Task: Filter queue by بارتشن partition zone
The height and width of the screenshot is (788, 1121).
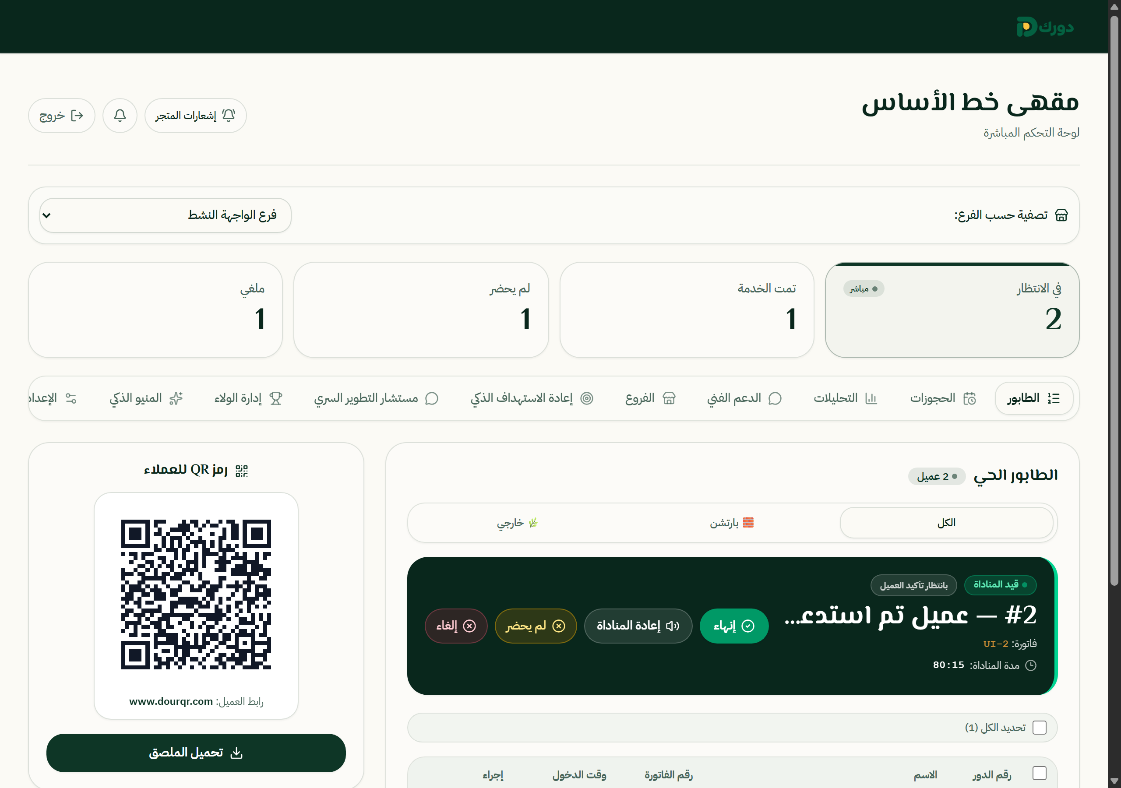Action: coord(732,523)
